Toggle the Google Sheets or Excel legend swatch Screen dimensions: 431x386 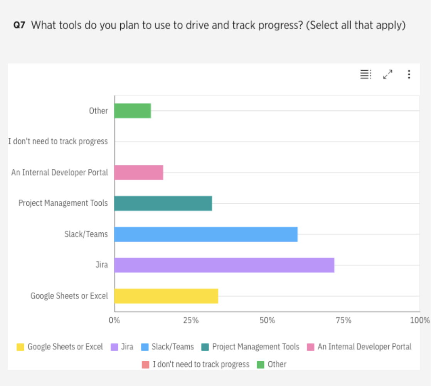pyautogui.click(x=20, y=347)
